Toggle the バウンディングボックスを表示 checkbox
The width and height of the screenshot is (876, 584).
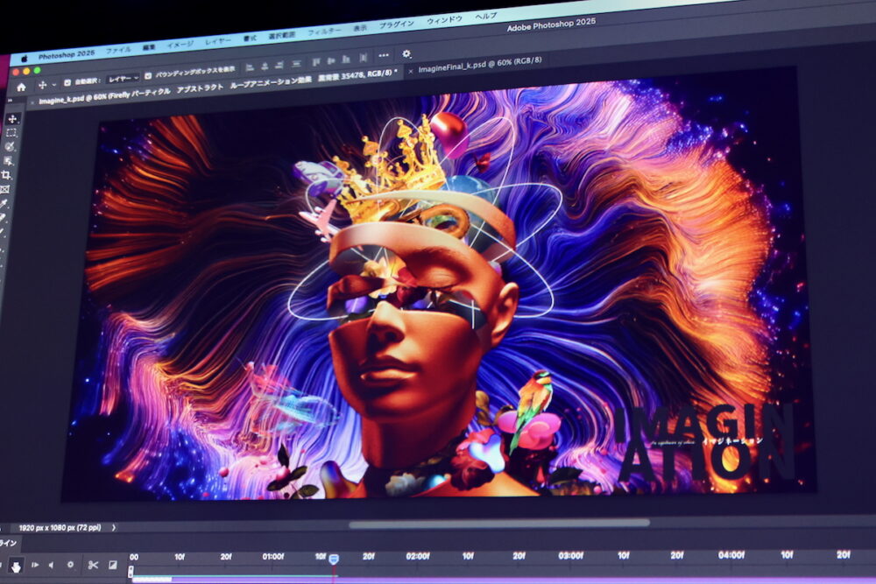coord(148,76)
